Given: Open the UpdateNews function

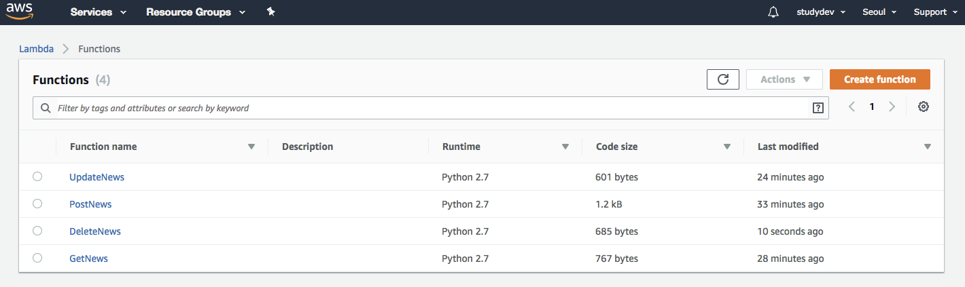Looking at the screenshot, I should 96,177.
